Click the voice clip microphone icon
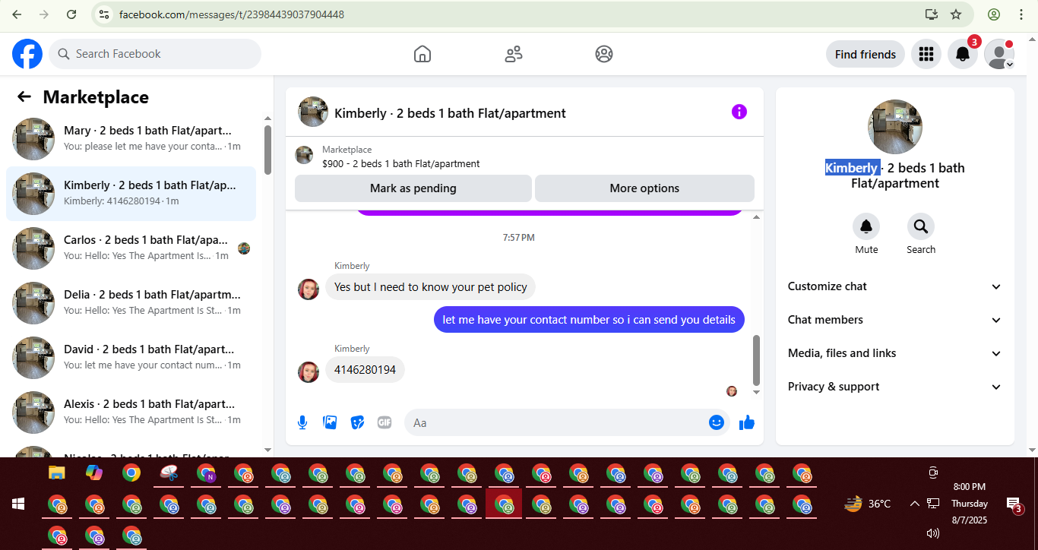Image resolution: width=1038 pixels, height=550 pixels. pyautogui.click(x=302, y=422)
